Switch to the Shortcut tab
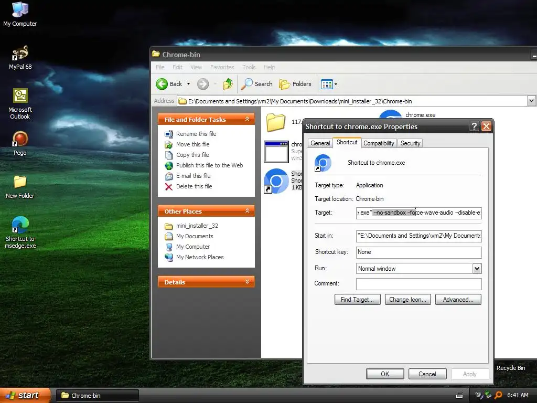The width and height of the screenshot is (537, 403). [347, 142]
